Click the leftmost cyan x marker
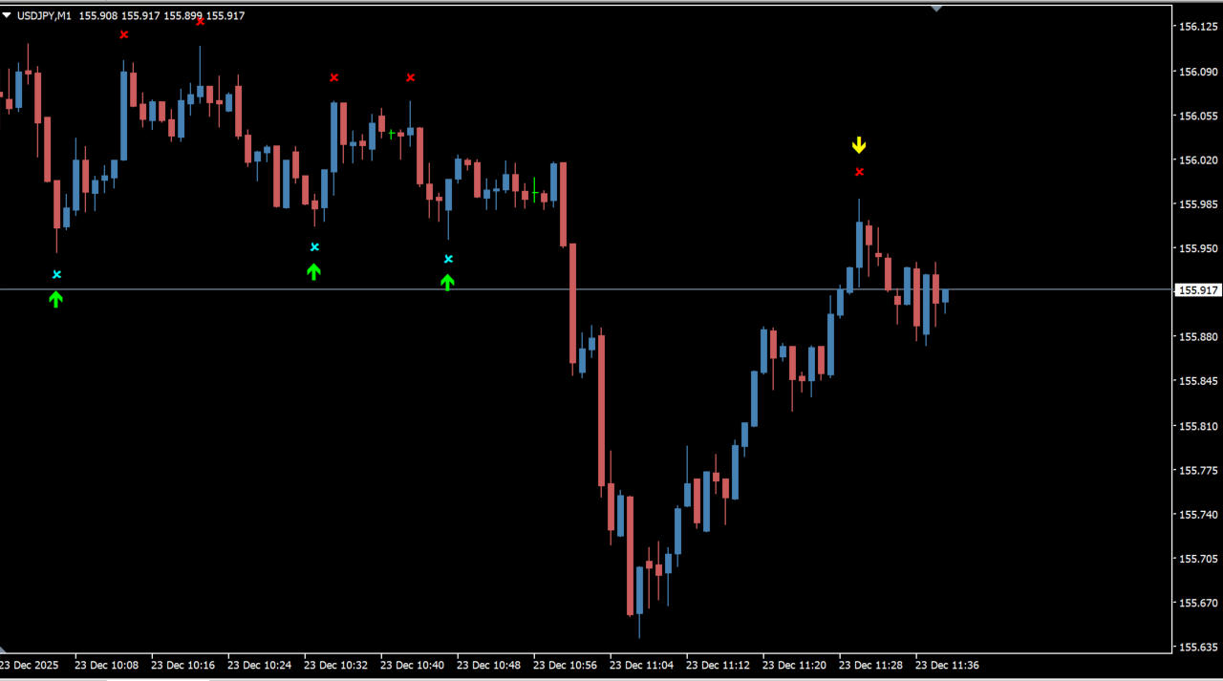1223x681 pixels. pos(56,275)
